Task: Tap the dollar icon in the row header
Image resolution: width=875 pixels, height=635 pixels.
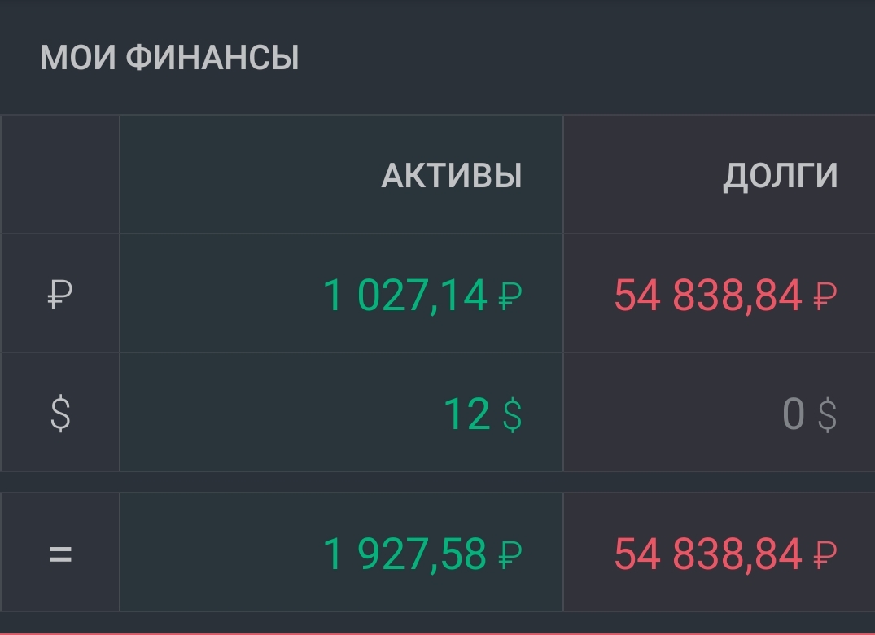Action: 60,413
